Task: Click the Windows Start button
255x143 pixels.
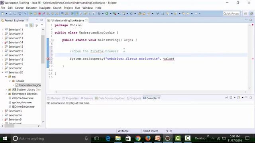Action: pyautogui.click(x=5, y=139)
